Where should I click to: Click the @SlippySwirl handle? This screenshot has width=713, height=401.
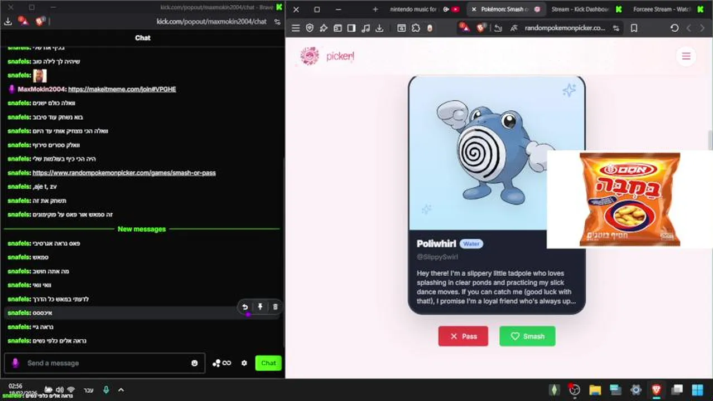coord(437,257)
